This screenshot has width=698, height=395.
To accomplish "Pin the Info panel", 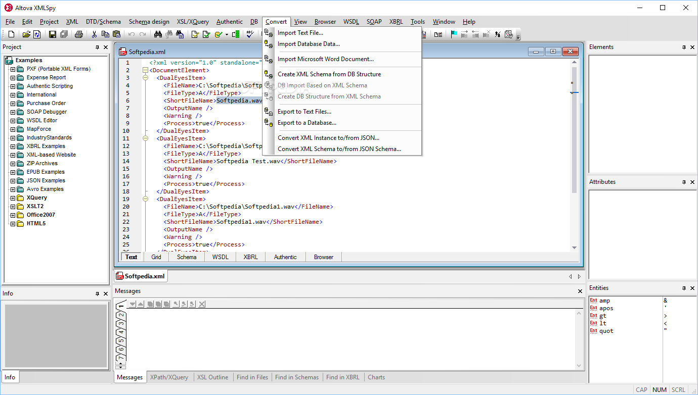I will coord(97,293).
